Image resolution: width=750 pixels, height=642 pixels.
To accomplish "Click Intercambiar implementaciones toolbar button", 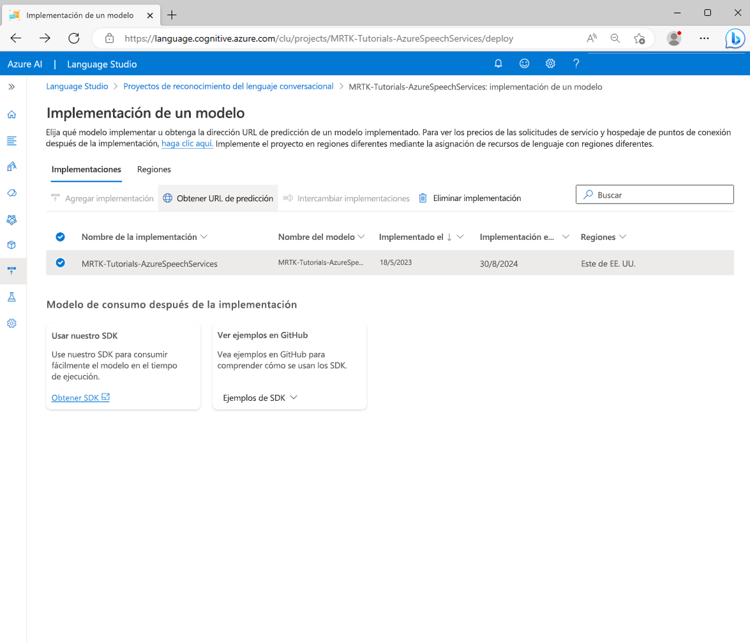I will pyautogui.click(x=347, y=198).
